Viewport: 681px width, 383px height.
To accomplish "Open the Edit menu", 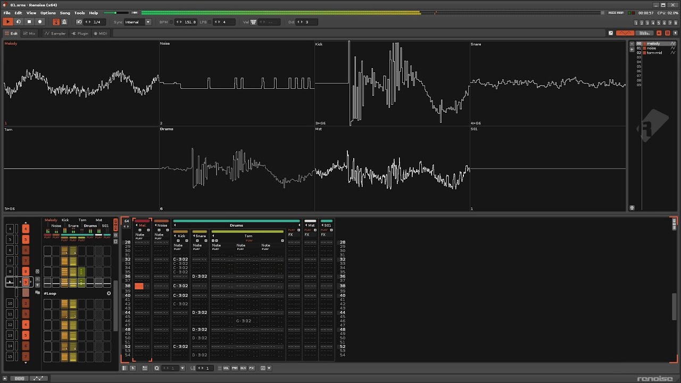I will point(18,13).
